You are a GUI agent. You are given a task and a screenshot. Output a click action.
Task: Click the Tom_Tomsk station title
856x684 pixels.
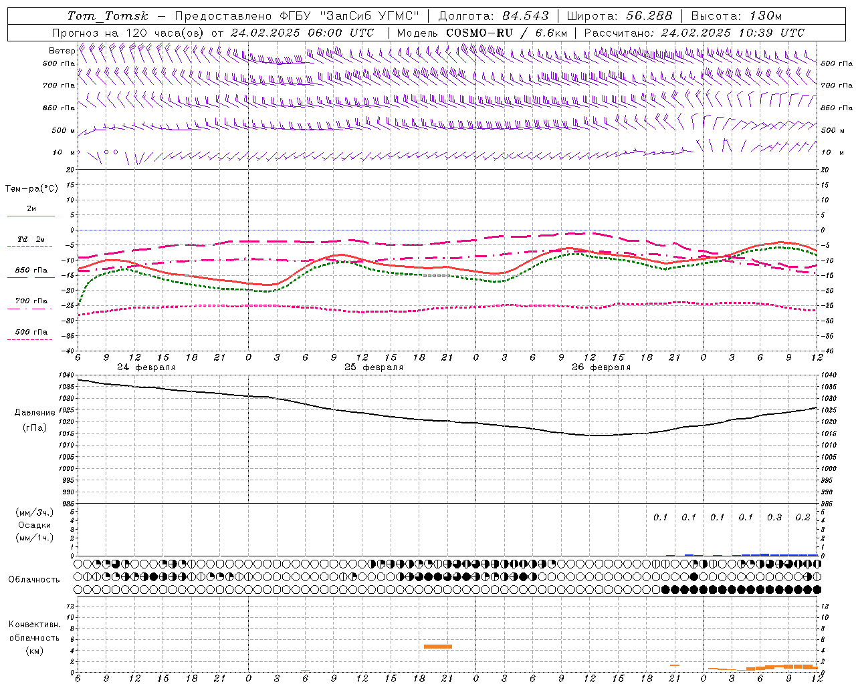click(108, 16)
